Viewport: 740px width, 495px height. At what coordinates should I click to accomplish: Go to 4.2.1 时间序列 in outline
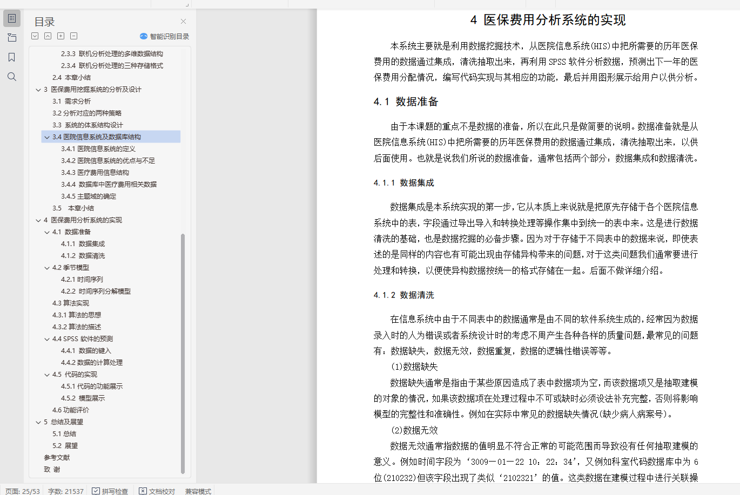click(82, 280)
